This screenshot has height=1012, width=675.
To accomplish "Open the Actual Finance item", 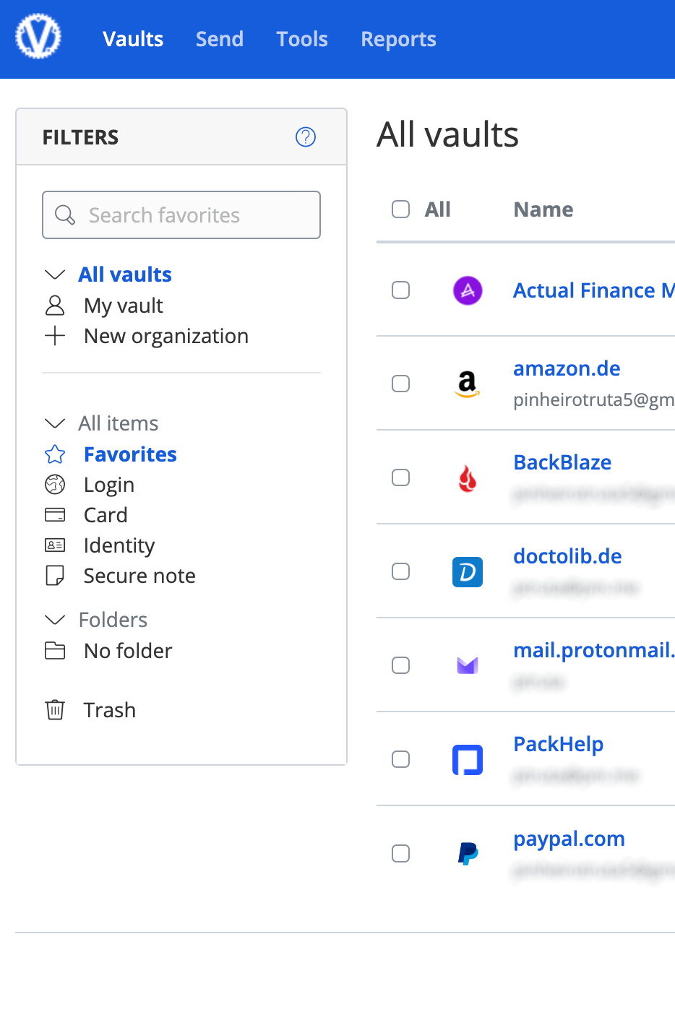I will tap(593, 290).
